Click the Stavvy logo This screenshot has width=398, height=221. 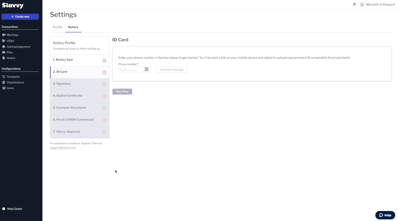(x=13, y=5)
